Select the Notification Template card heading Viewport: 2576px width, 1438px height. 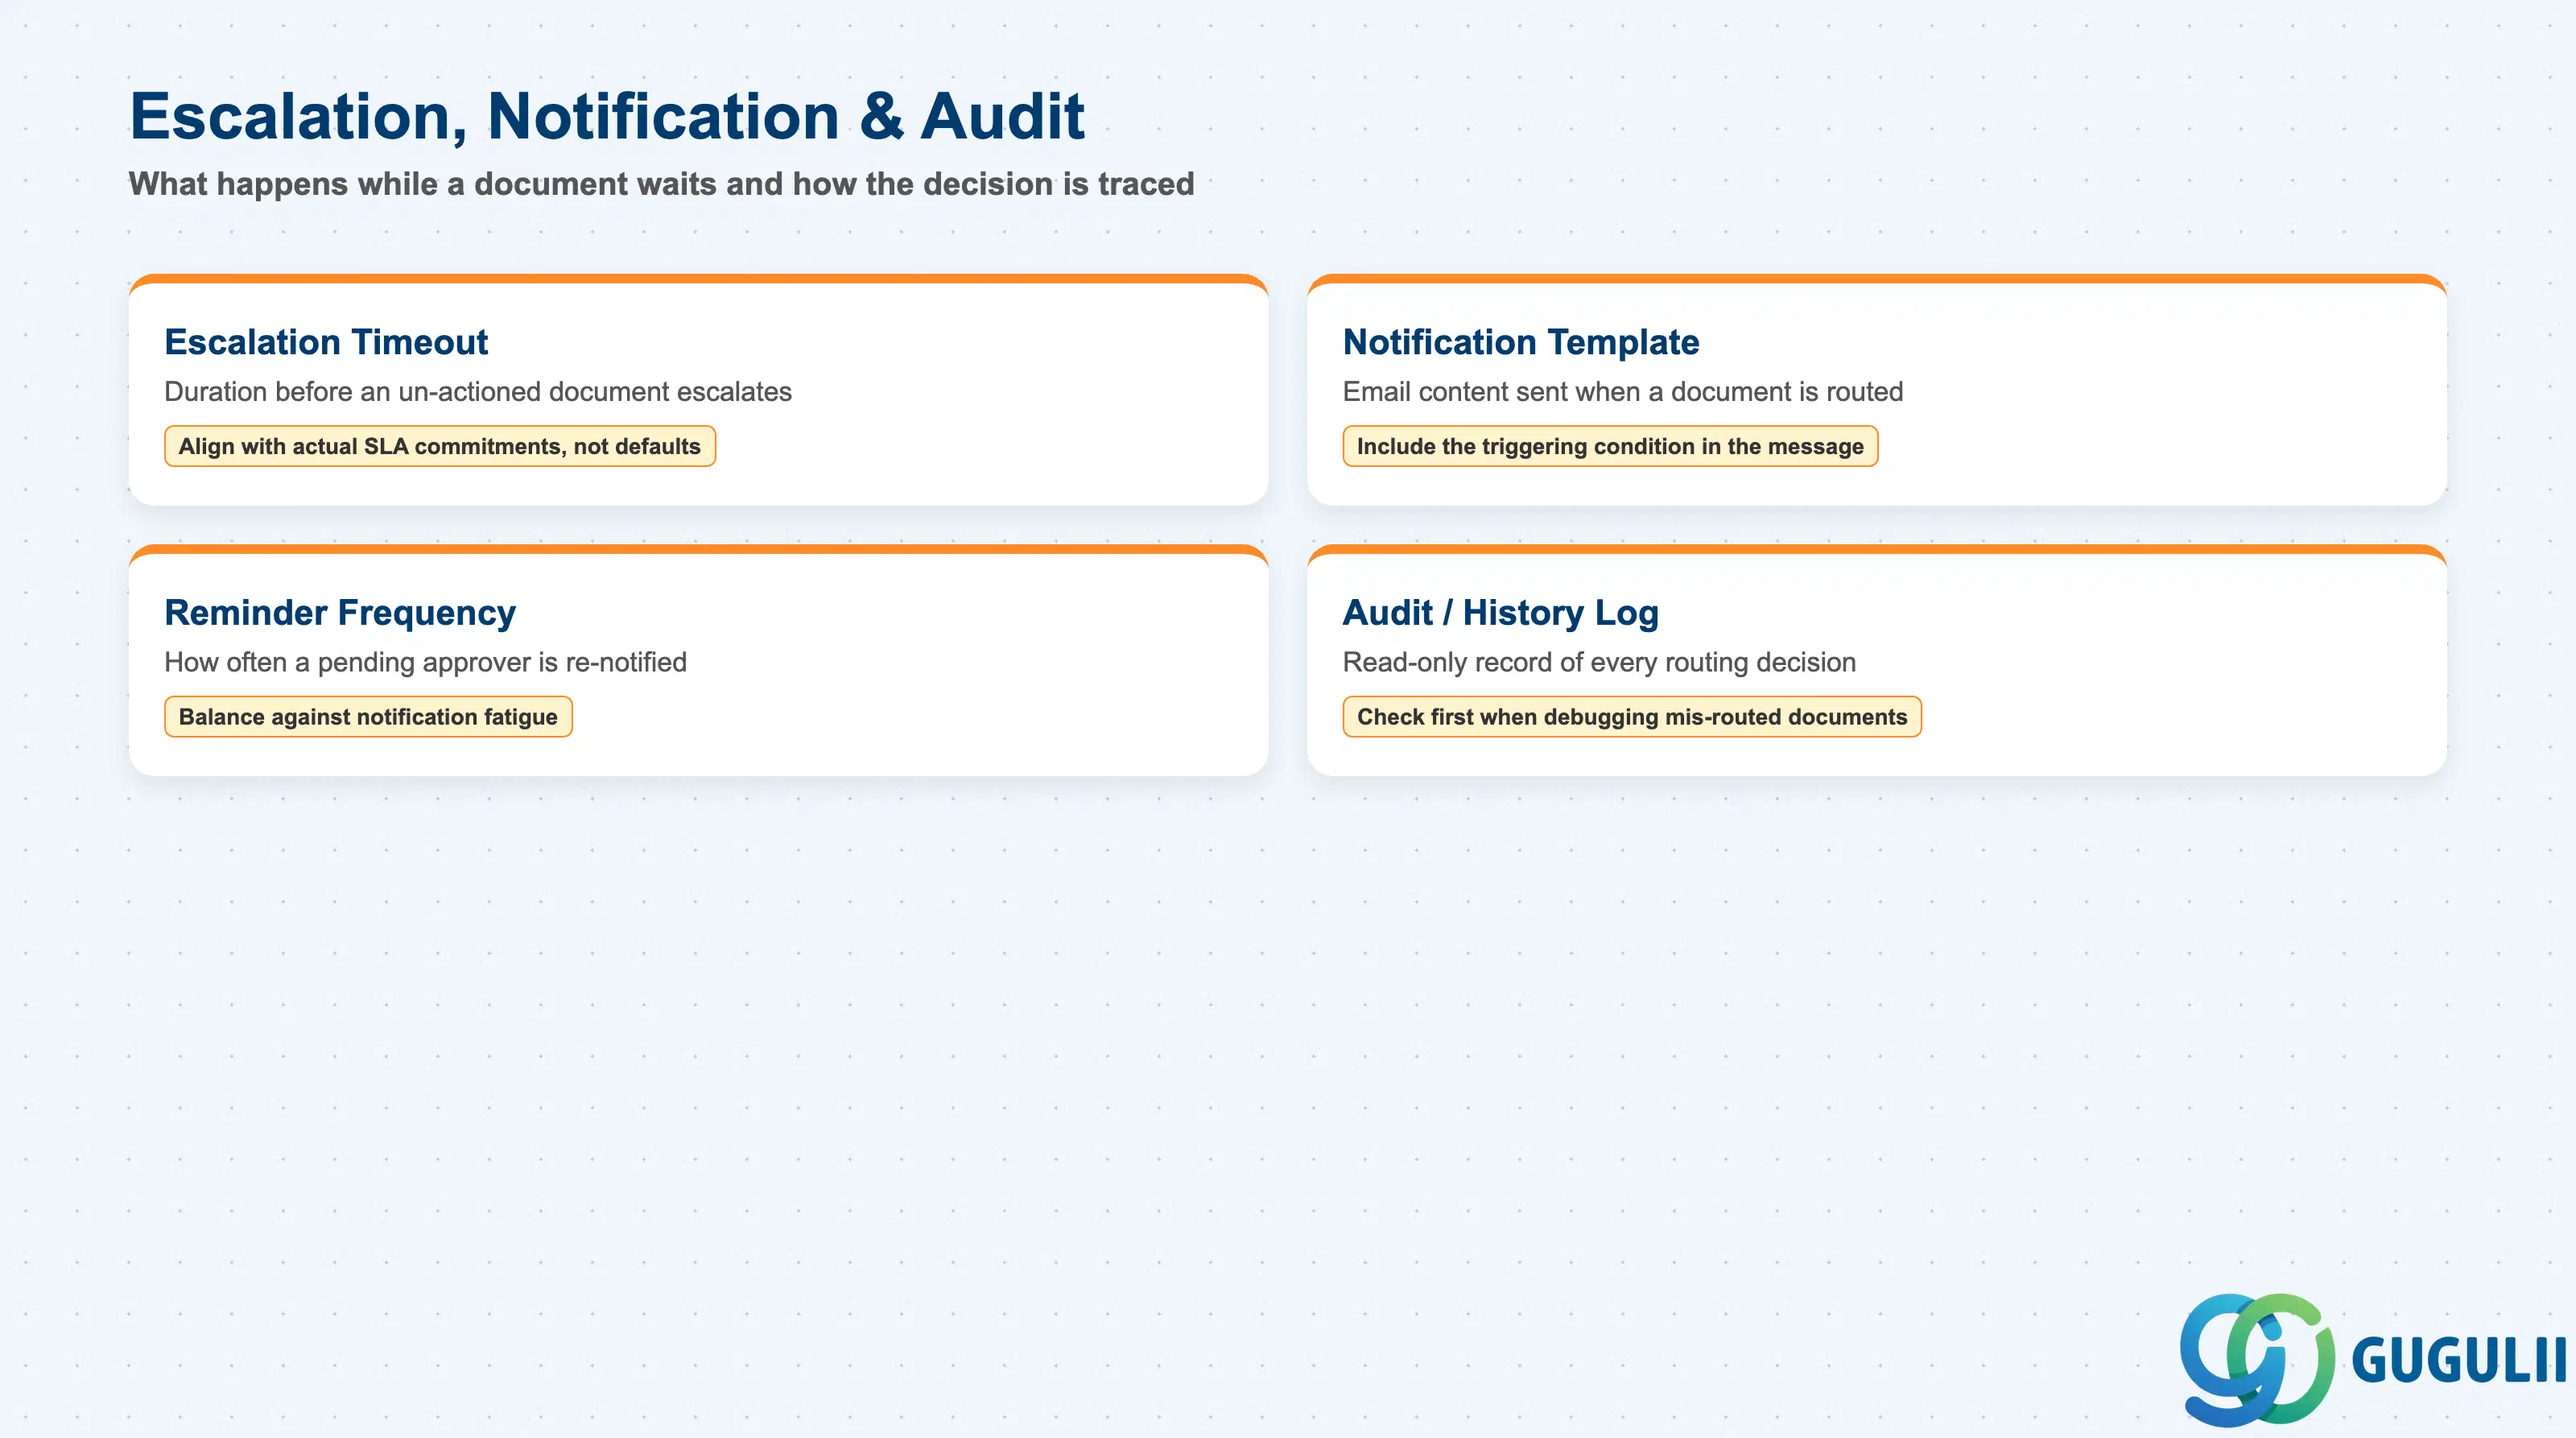tap(1520, 342)
